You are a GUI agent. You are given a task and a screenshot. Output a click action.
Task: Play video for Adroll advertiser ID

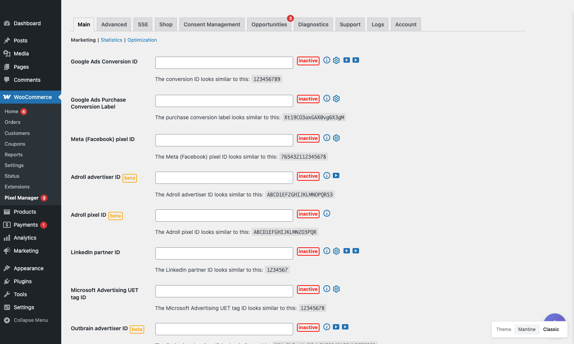tap(336, 175)
